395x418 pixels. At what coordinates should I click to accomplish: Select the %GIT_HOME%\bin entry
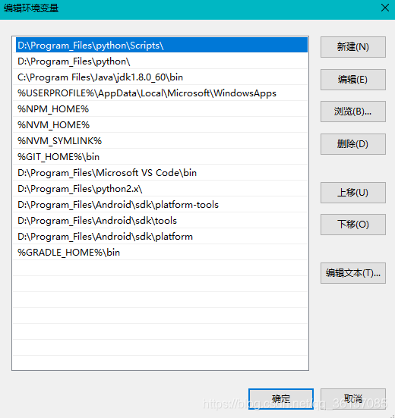(162, 157)
